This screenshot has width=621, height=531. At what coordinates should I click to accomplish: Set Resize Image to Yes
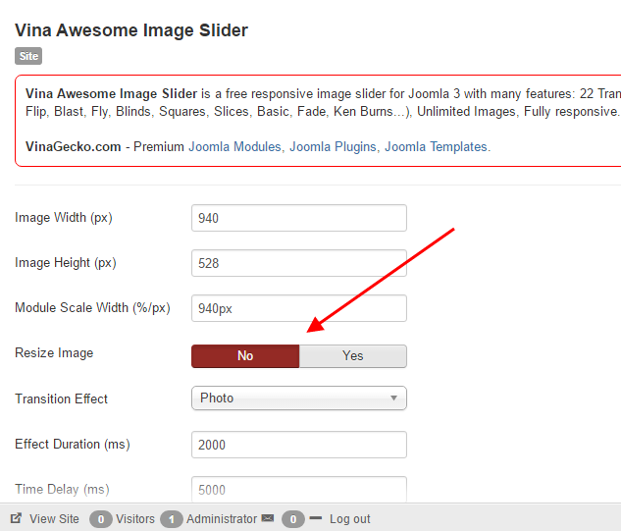(x=353, y=355)
